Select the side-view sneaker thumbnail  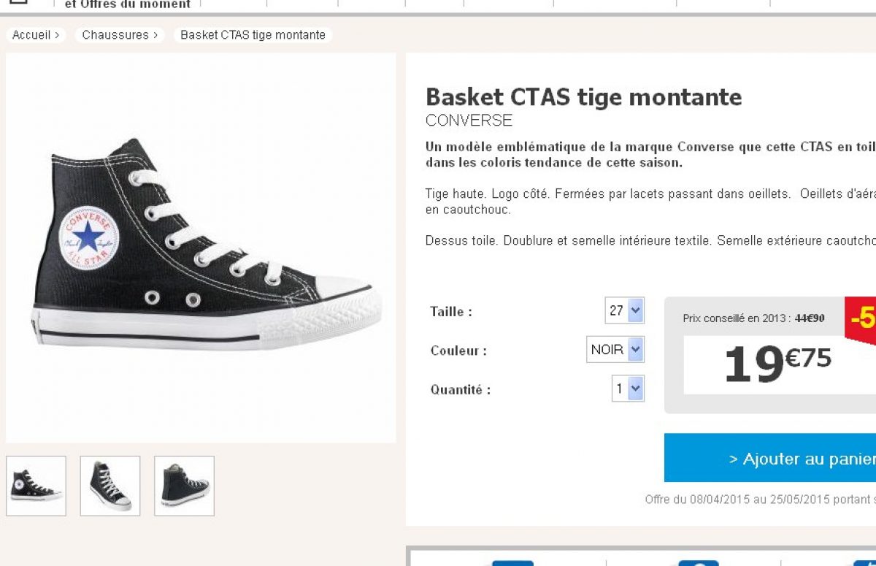click(36, 486)
